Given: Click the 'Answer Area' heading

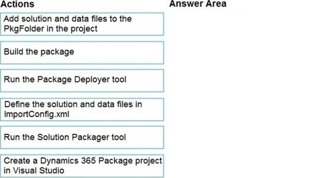Looking at the screenshot, I should point(198,4).
